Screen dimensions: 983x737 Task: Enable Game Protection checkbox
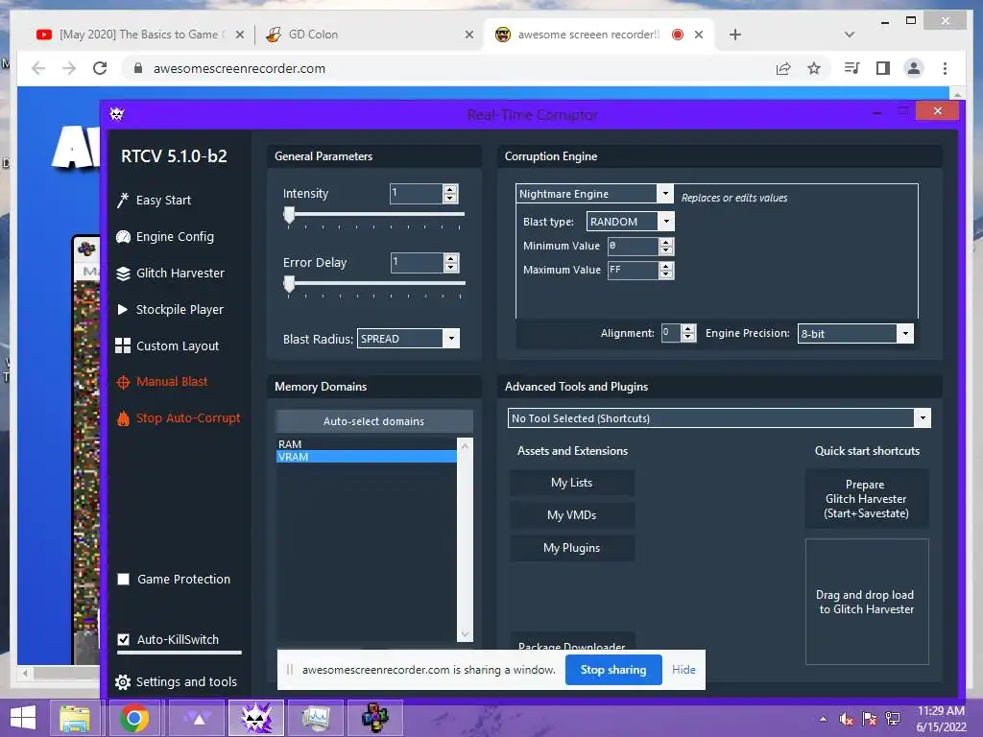click(x=124, y=579)
